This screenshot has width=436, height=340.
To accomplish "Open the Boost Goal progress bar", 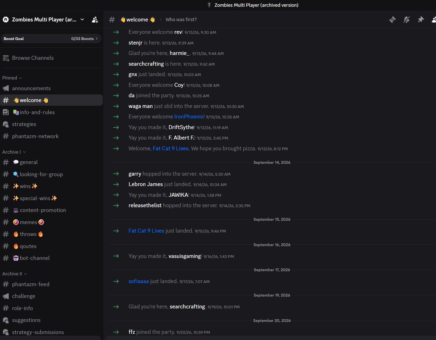I will [x=51, y=39].
